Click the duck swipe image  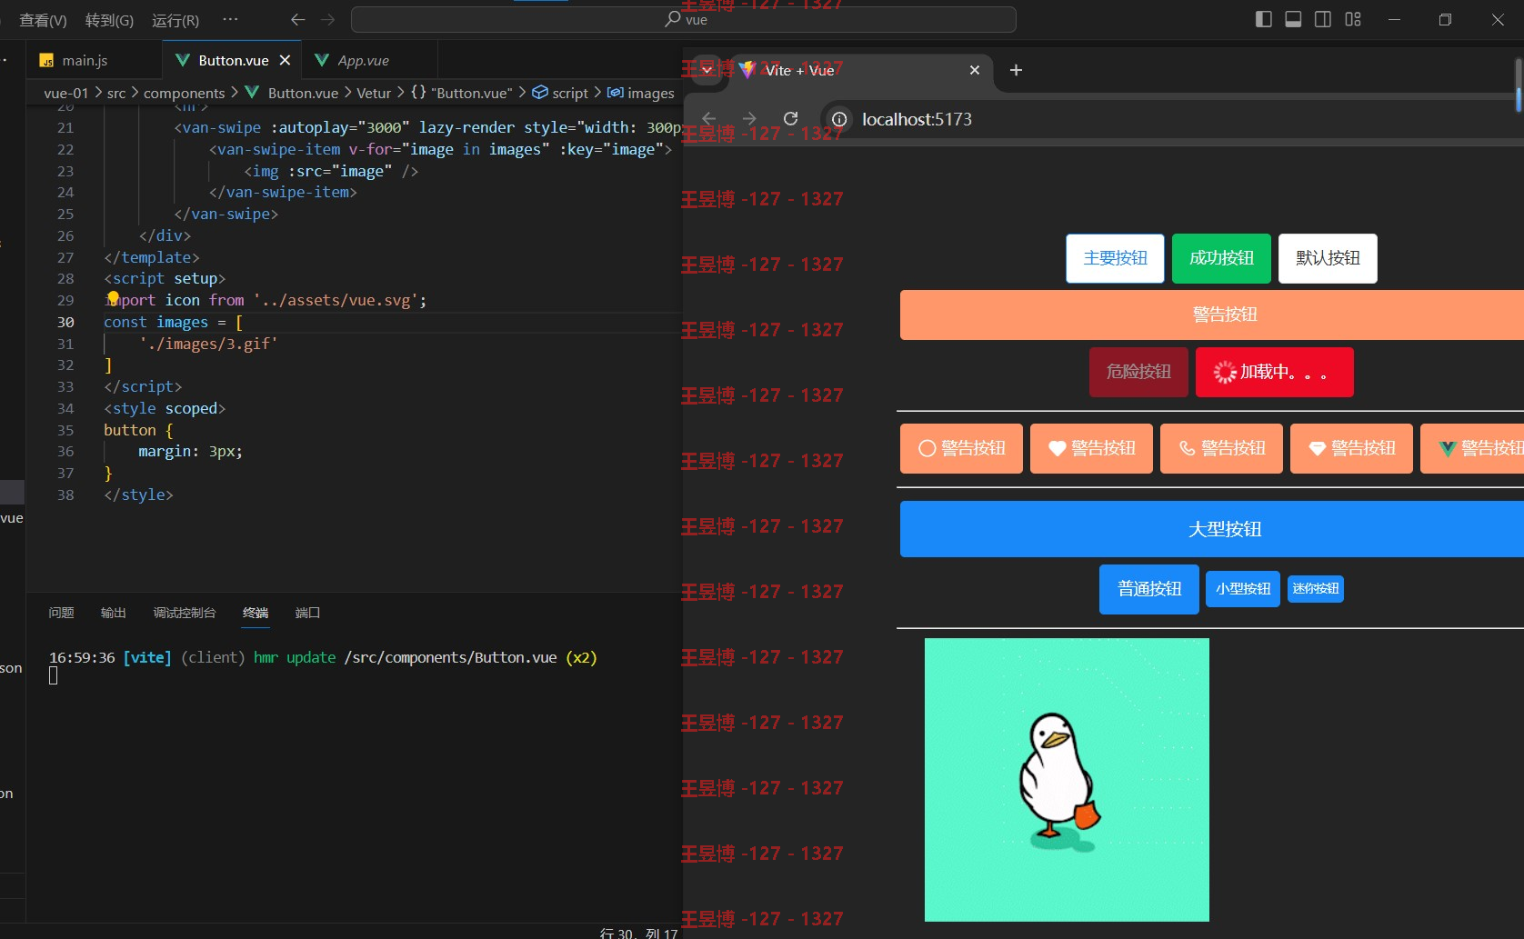coord(1067,780)
